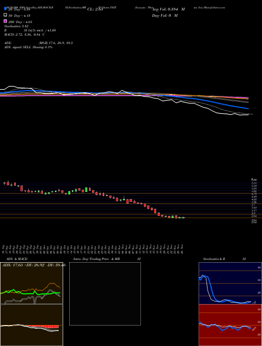Click the '(MGR) 17.6, 26.9, 38.5' ADX values
The image size is (262, 346).
[56, 43]
